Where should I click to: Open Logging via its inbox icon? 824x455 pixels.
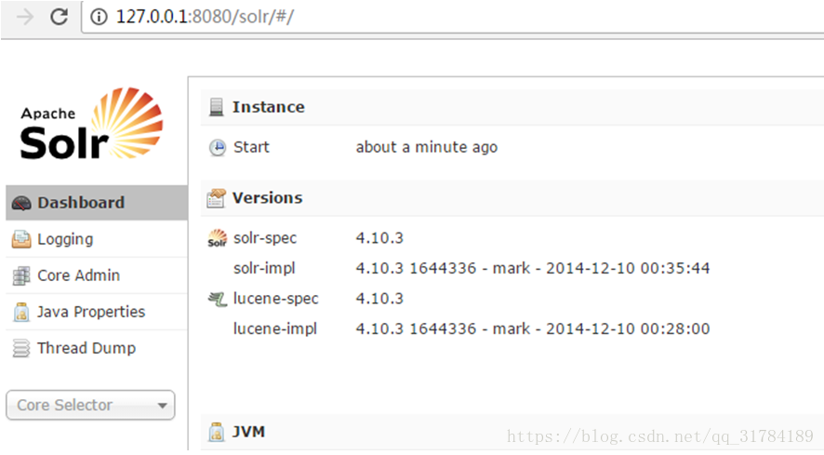[x=21, y=239]
